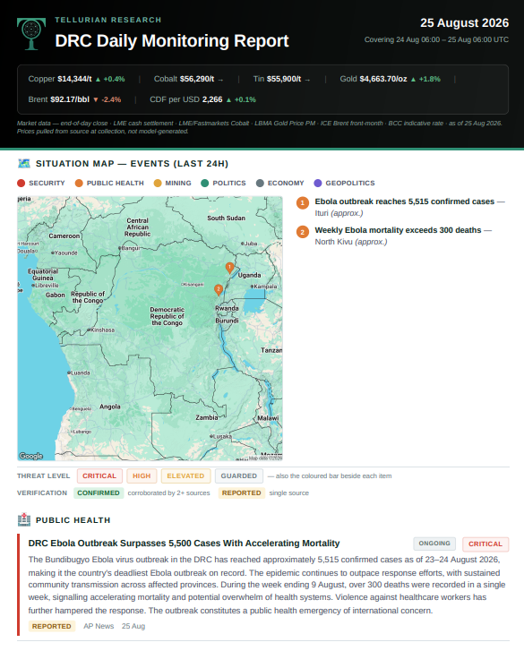The width and height of the screenshot is (524, 651).
Task: Click the CRITICAL tag beside the Ebola headline
Action: [x=485, y=544]
